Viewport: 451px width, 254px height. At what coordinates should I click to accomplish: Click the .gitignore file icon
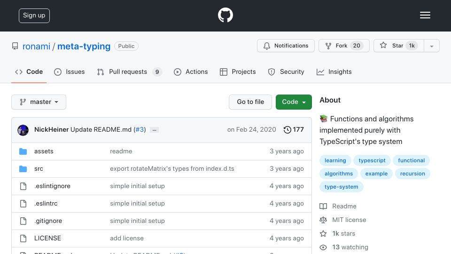tap(23, 221)
